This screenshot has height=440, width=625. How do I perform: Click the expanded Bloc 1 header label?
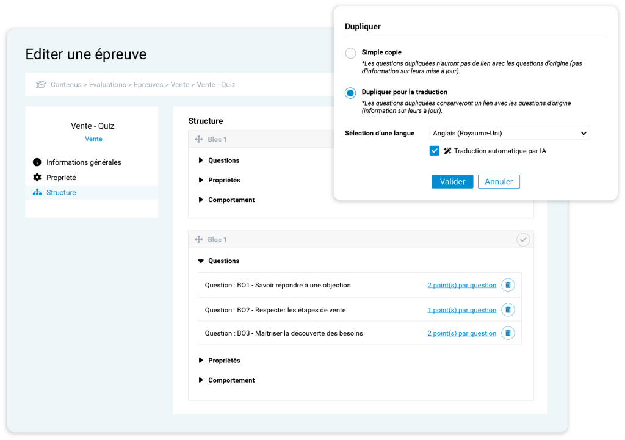click(217, 240)
